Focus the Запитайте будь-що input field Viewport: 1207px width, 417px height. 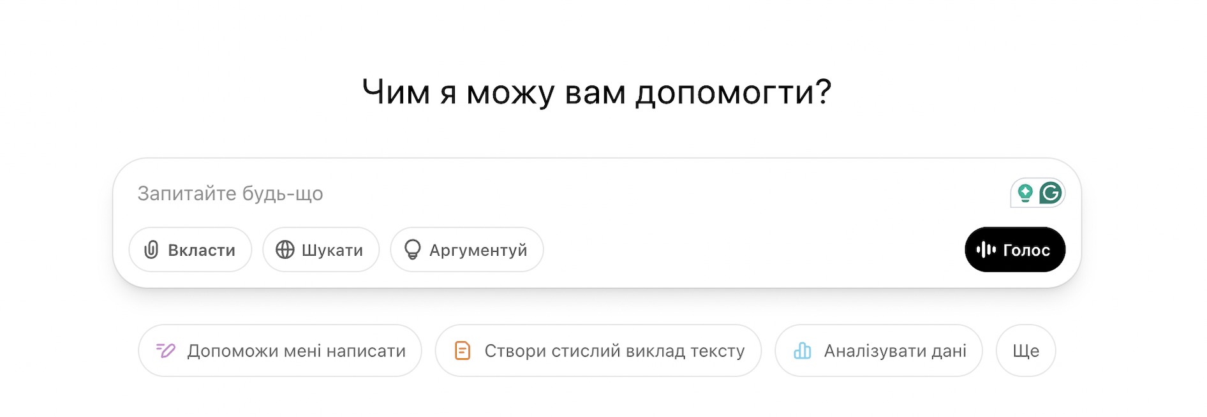click(x=447, y=193)
